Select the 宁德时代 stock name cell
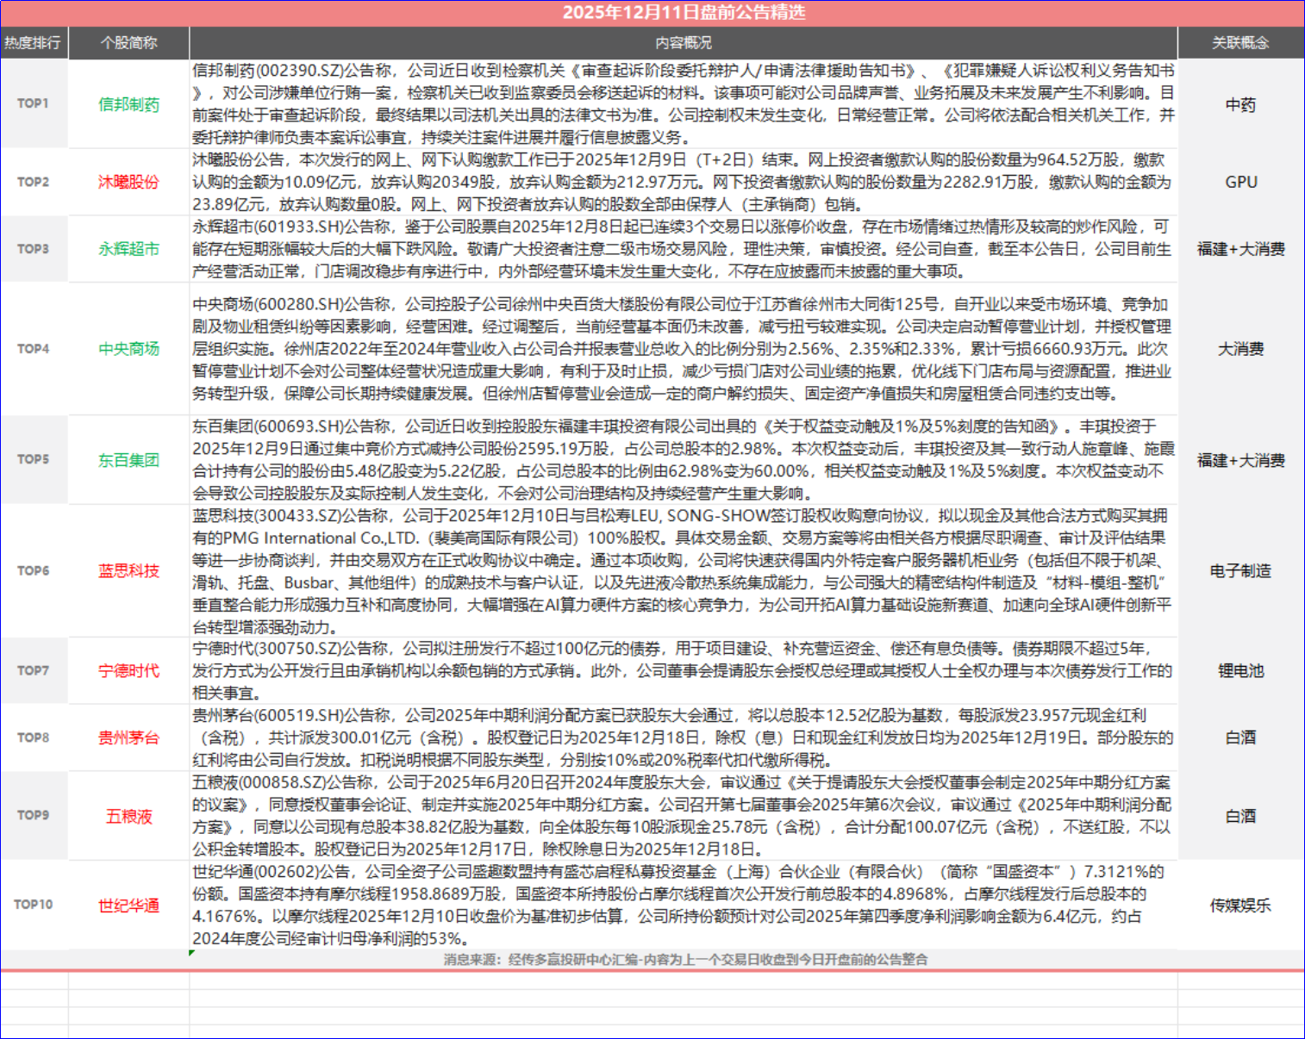 (128, 671)
